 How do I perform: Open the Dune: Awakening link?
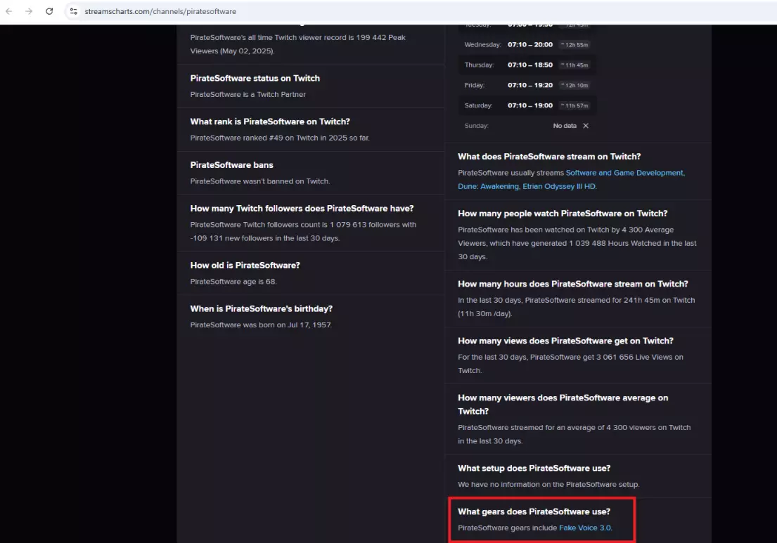pyautogui.click(x=488, y=186)
